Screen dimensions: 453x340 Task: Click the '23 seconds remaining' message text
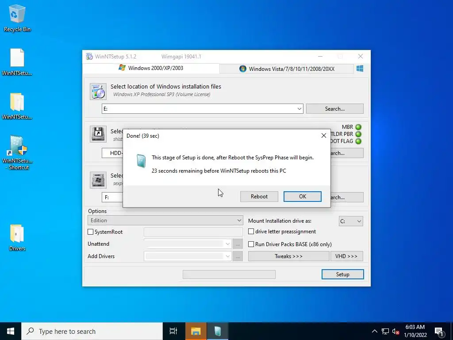[x=219, y=171]
